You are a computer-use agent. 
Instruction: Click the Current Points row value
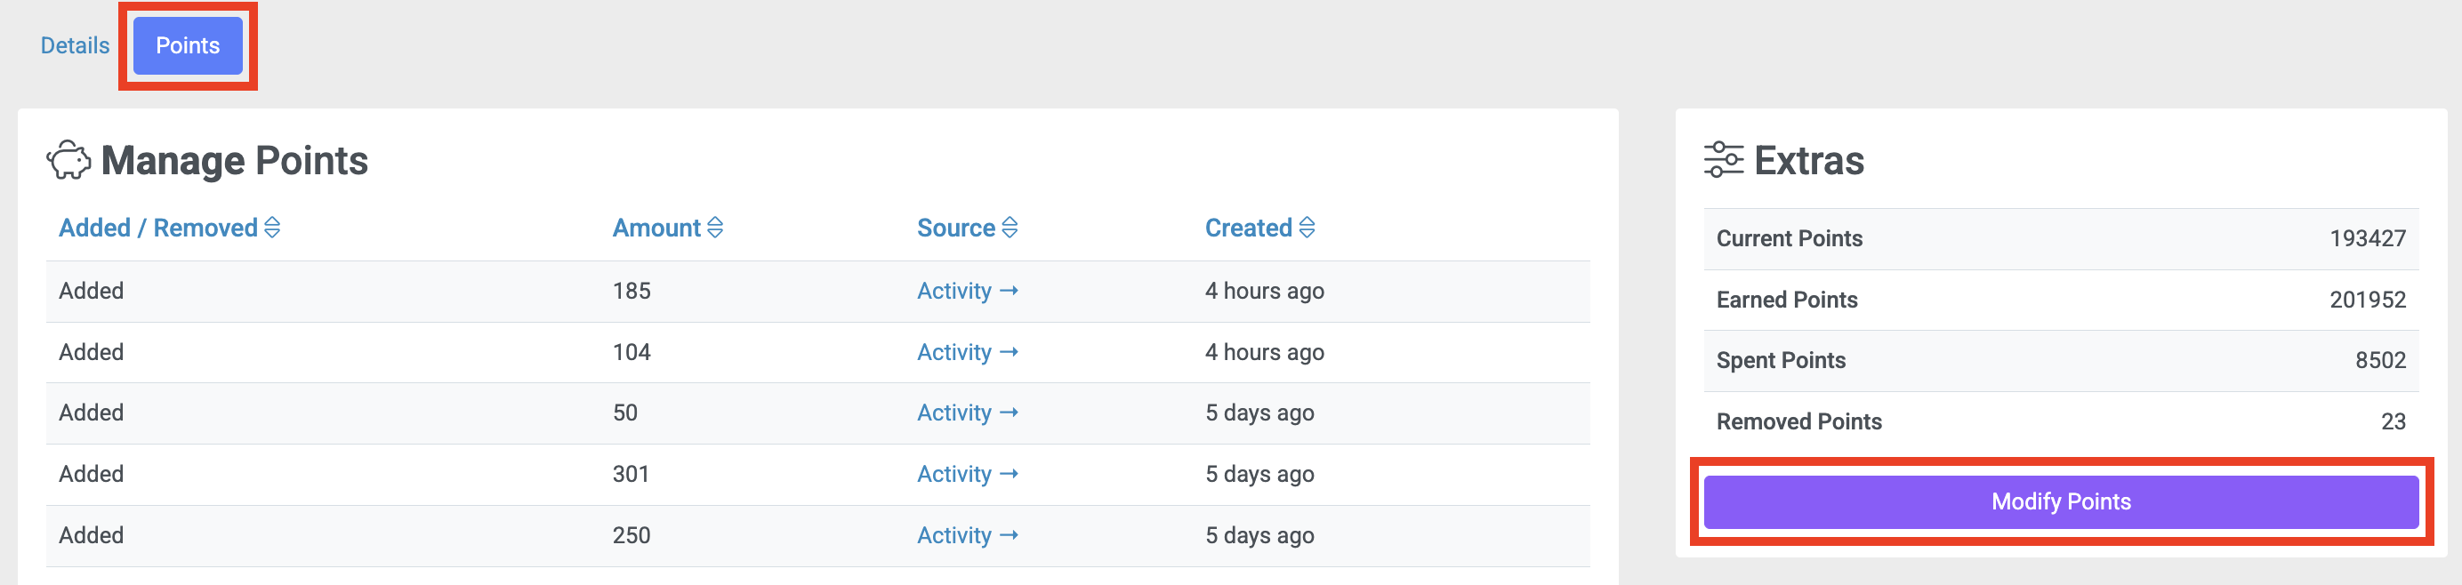2367,239
